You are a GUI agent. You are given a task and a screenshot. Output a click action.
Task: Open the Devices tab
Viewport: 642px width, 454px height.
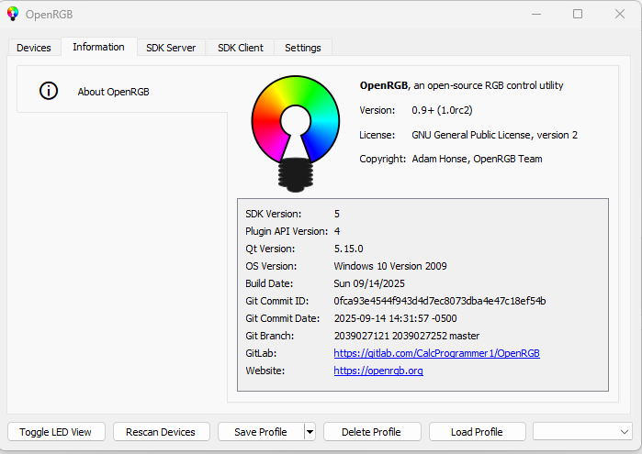click(x=34, y=48)
